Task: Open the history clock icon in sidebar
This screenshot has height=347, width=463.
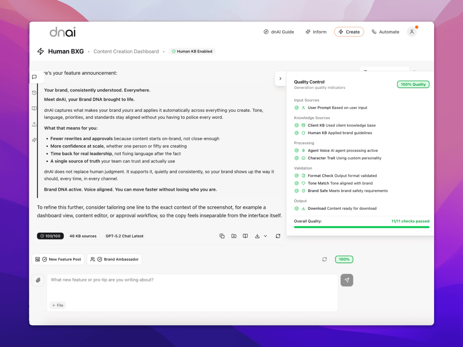Action: pos(34,93)
